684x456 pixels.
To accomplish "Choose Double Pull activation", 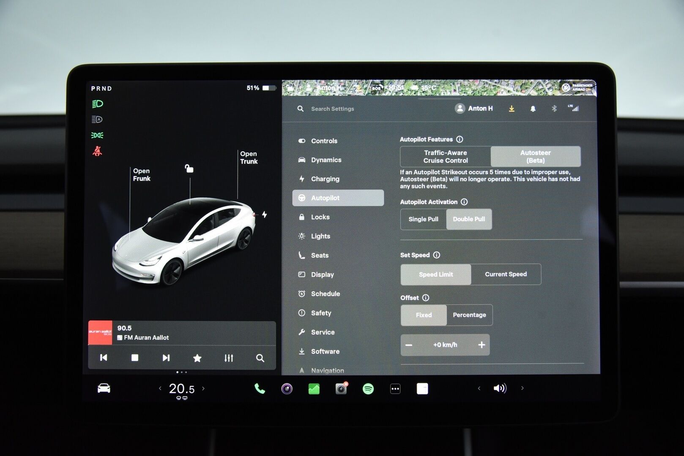I will click(469, 219).
